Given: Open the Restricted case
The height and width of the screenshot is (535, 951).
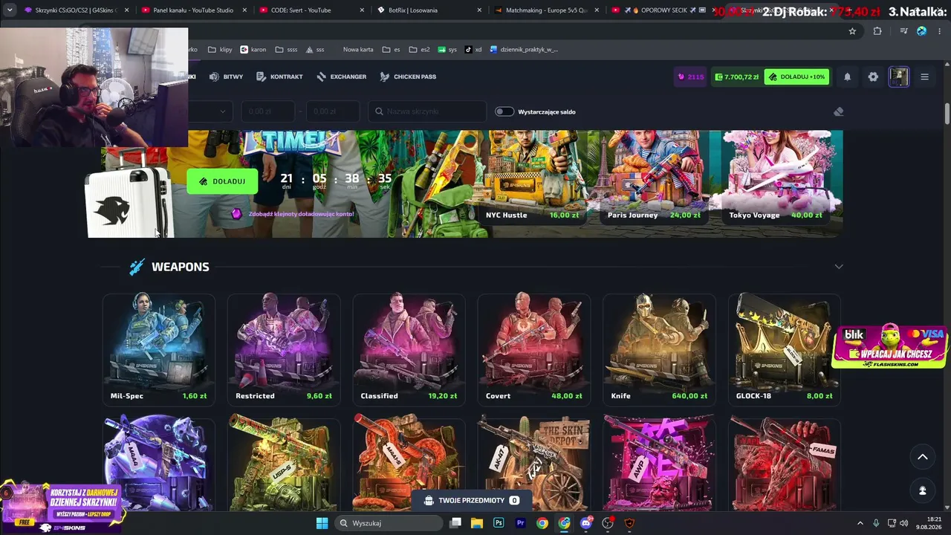Looking at the screenshot, I should click(x=283, y=349).
